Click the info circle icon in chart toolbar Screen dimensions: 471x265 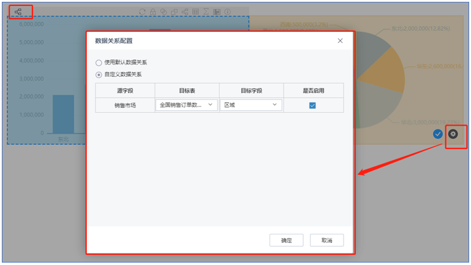[x=228, y=12]
